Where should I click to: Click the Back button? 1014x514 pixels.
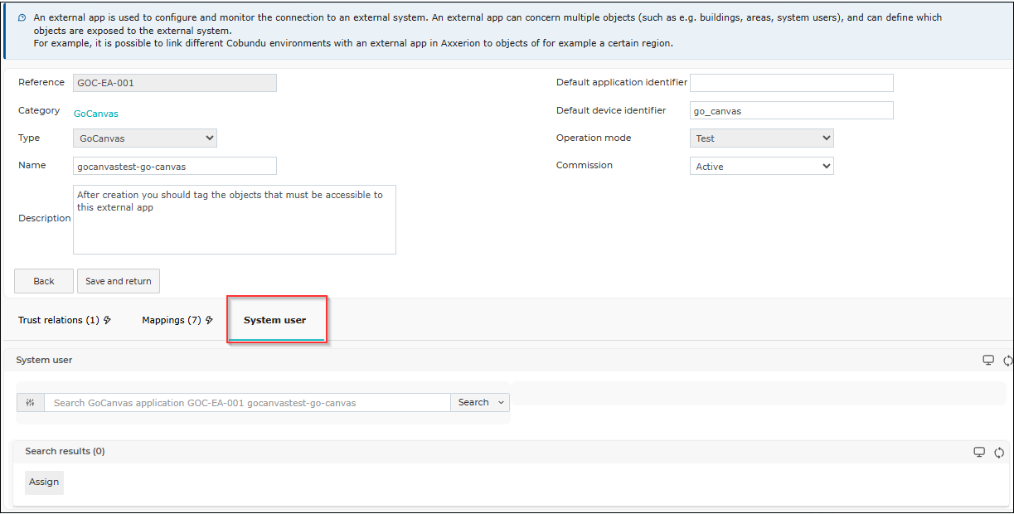point(44,281)
